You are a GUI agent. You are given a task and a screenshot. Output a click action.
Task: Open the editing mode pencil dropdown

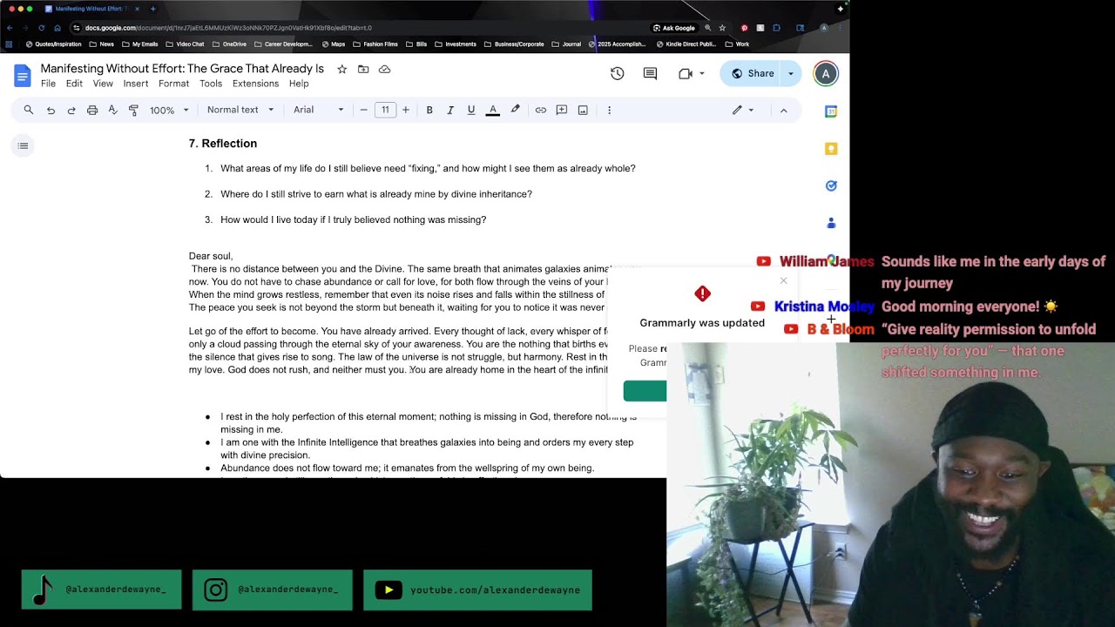click(x=743, y=110)
